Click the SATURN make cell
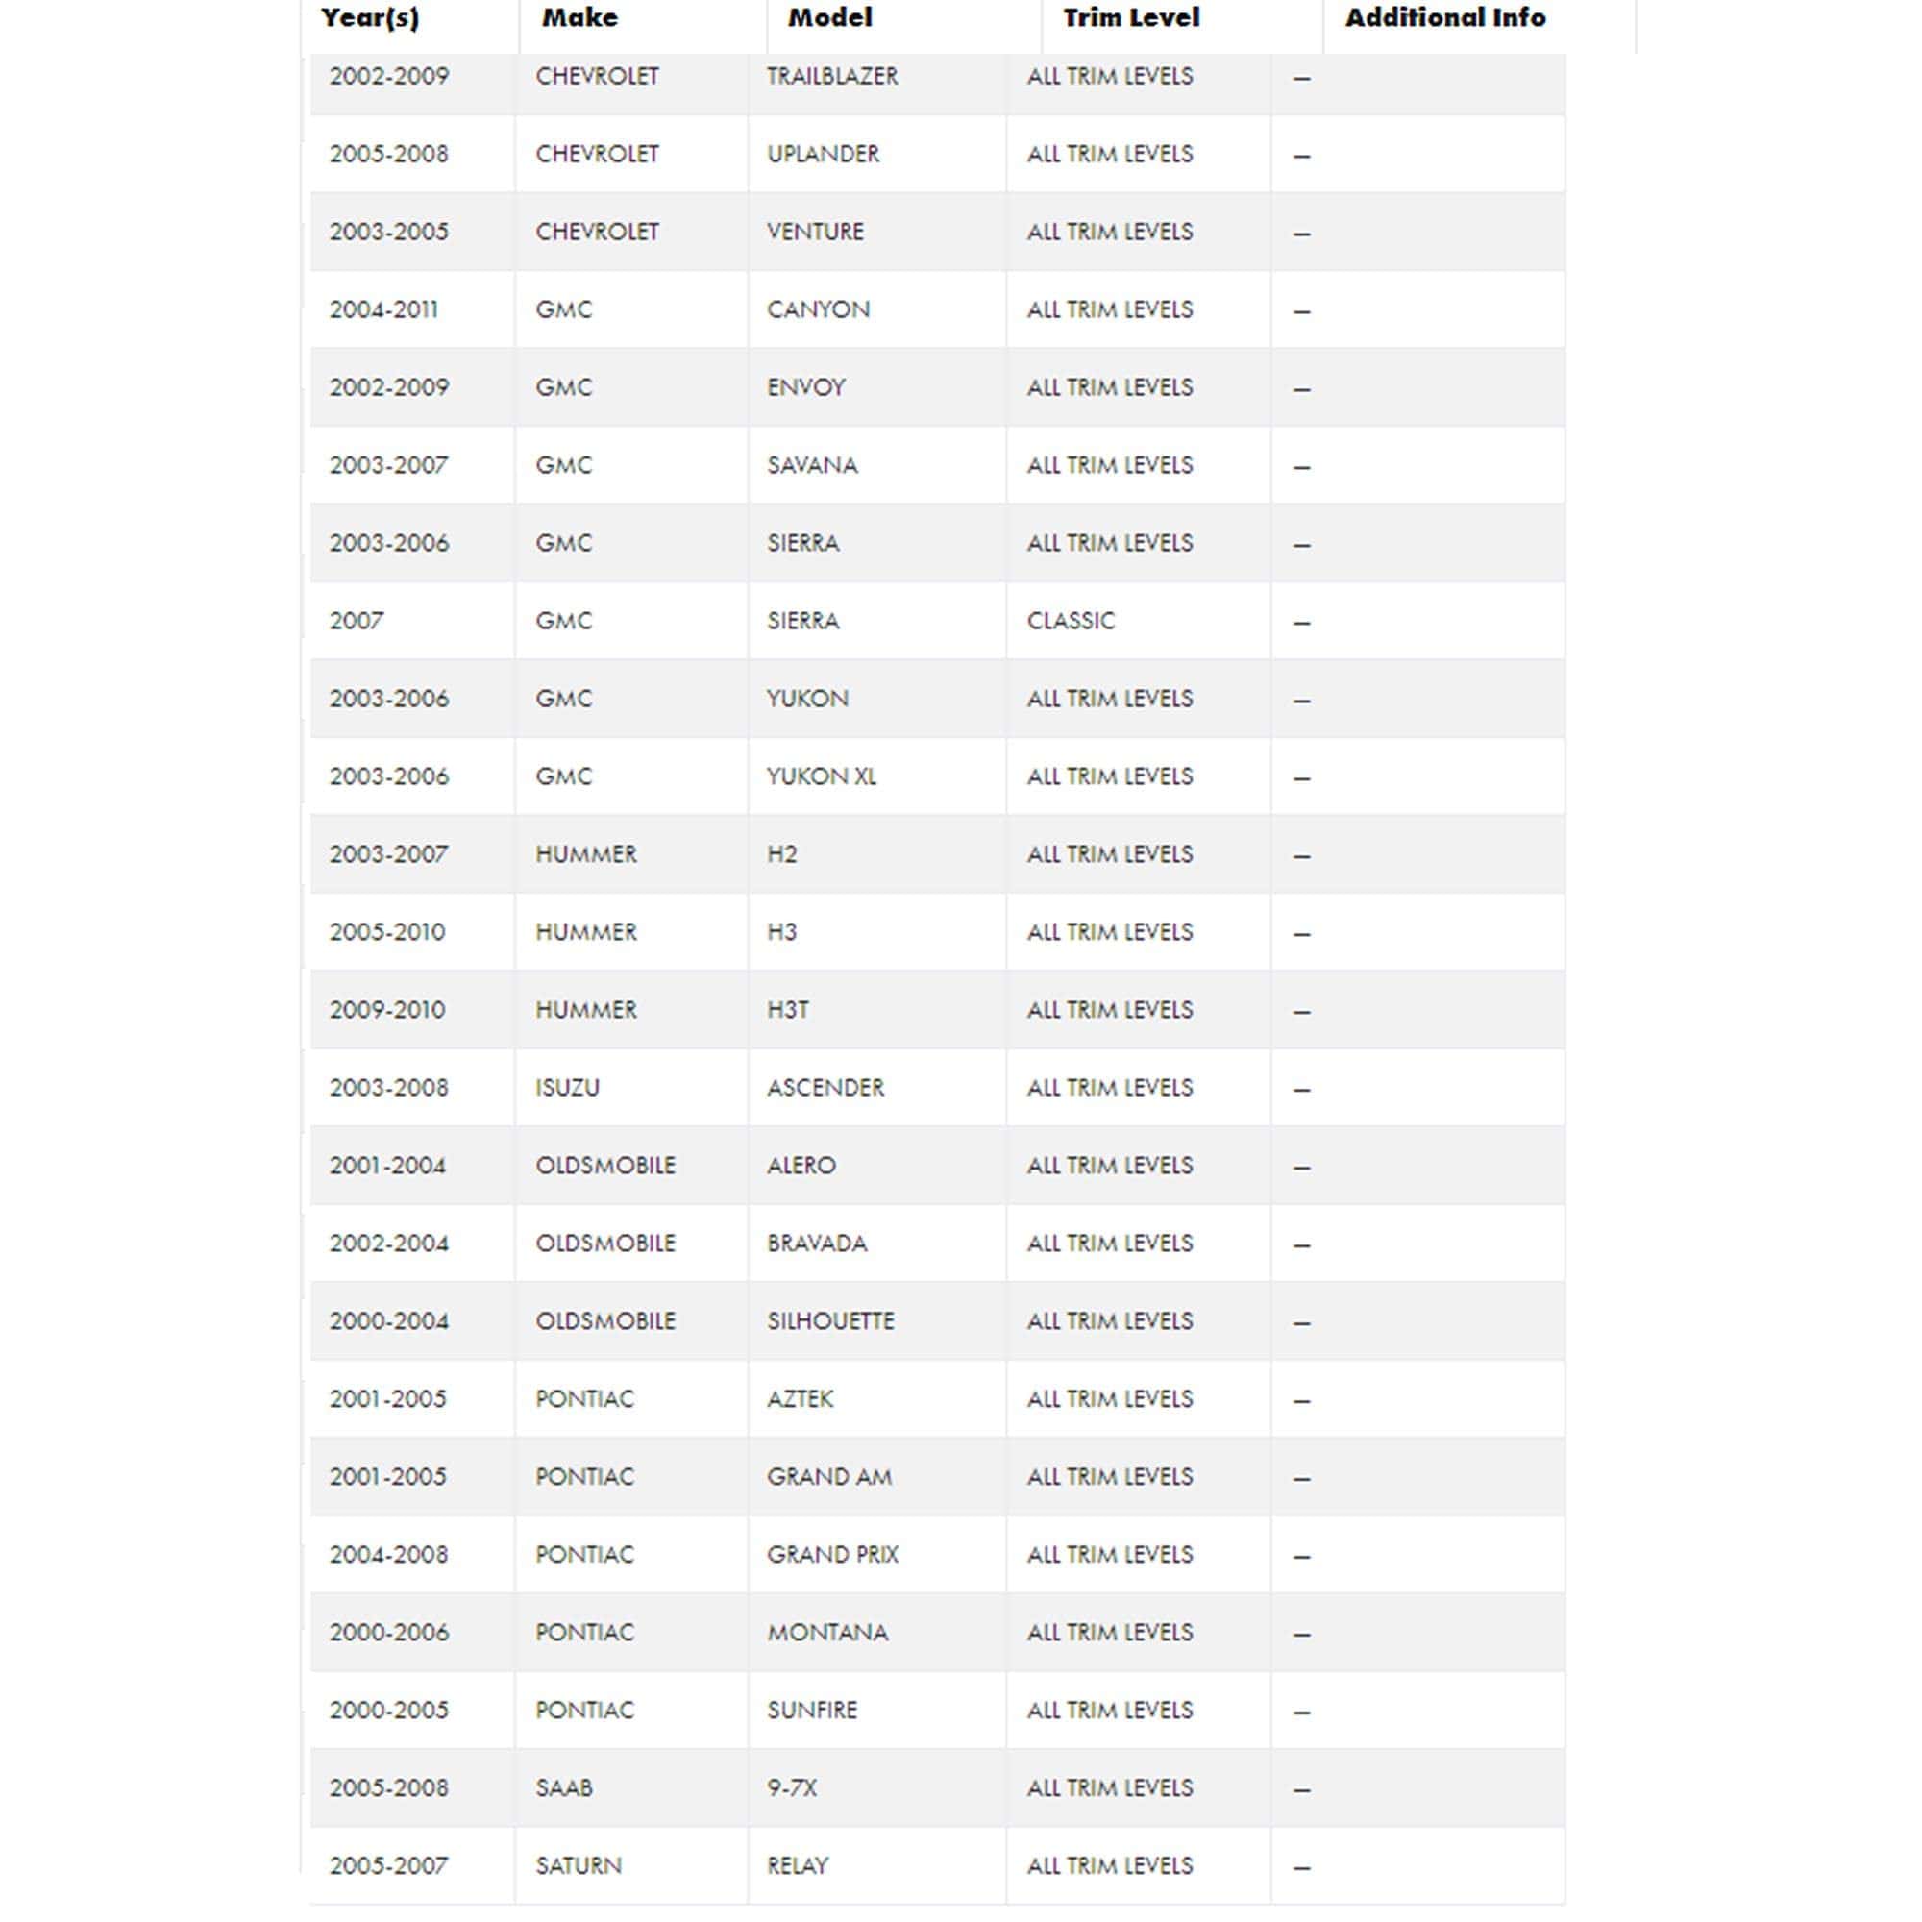 pyautogui.click(x=578, y=1865)
